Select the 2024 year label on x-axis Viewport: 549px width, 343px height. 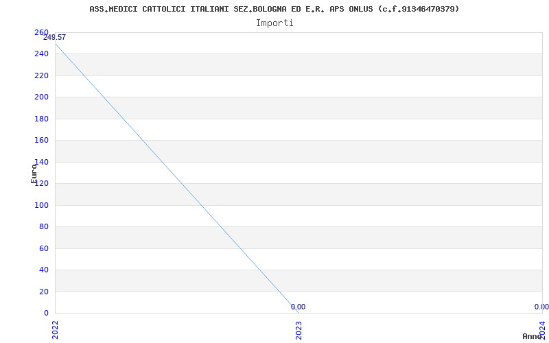coord(542,329)
